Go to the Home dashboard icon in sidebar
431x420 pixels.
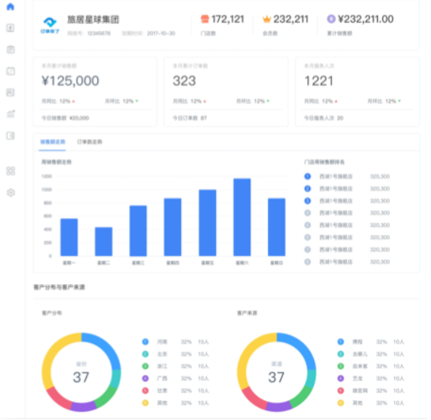[11, 7]
